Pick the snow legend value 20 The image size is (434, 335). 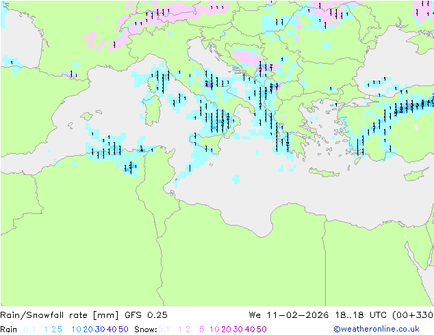click(x=226, y=330)
